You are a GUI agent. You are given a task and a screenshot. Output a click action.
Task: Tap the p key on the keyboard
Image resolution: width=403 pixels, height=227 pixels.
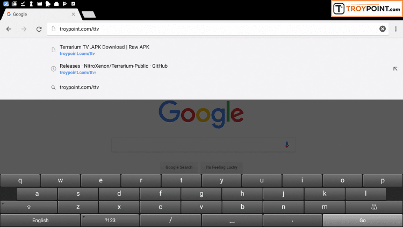383,180
